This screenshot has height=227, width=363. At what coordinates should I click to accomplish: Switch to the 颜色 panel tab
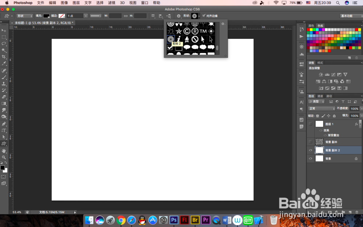click(311, 26)
